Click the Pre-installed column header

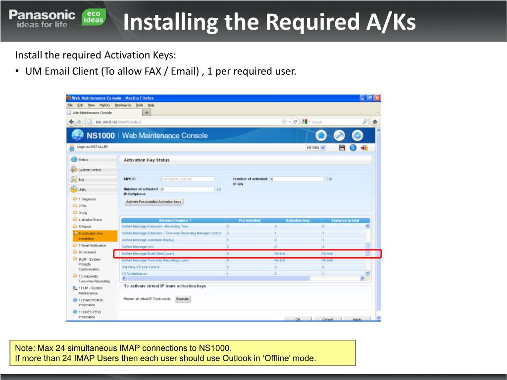click(250, 220)
